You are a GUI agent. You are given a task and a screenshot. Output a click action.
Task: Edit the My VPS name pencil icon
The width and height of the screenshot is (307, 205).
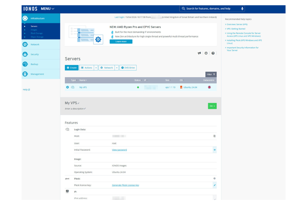click(78, 103)
